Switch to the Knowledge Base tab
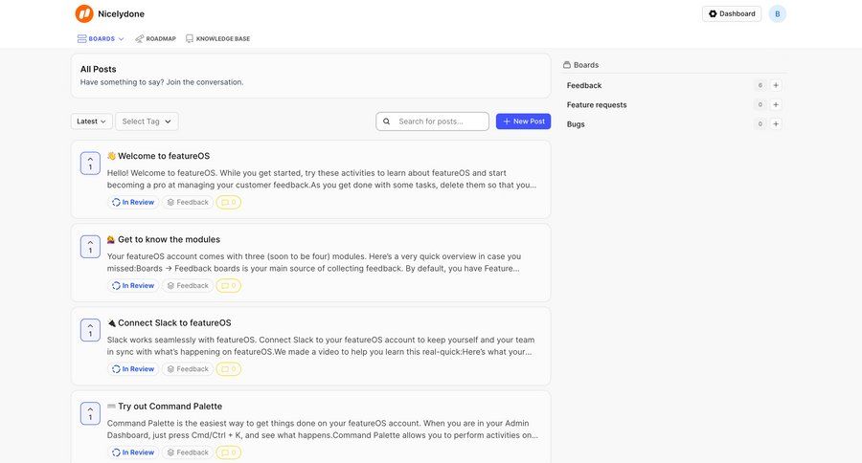Viewport: 862px width, 463px height. click(217, 39)
